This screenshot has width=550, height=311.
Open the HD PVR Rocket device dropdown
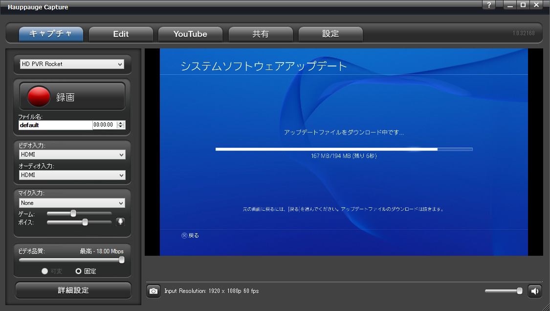point(72,64)
